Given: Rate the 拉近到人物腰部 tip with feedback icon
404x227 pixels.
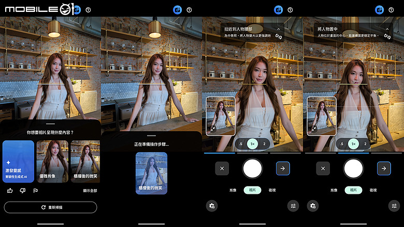Looking at the screenshot, I should [x=279, y=36].
